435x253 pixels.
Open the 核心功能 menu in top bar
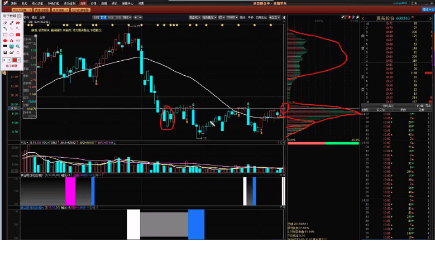37,3
